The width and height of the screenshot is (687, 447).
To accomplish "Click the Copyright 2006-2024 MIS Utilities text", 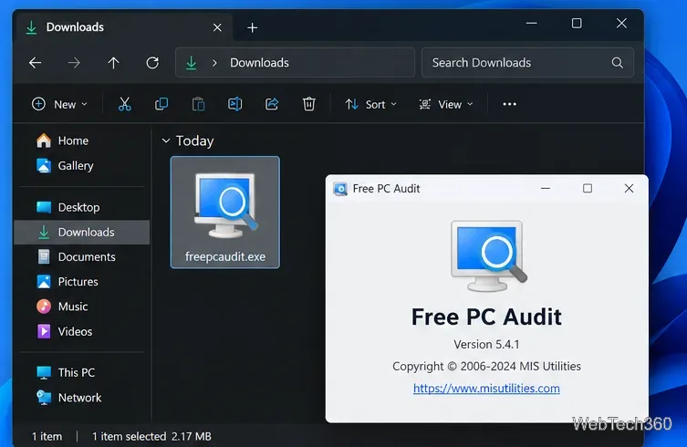I will [x=486, y=367].
